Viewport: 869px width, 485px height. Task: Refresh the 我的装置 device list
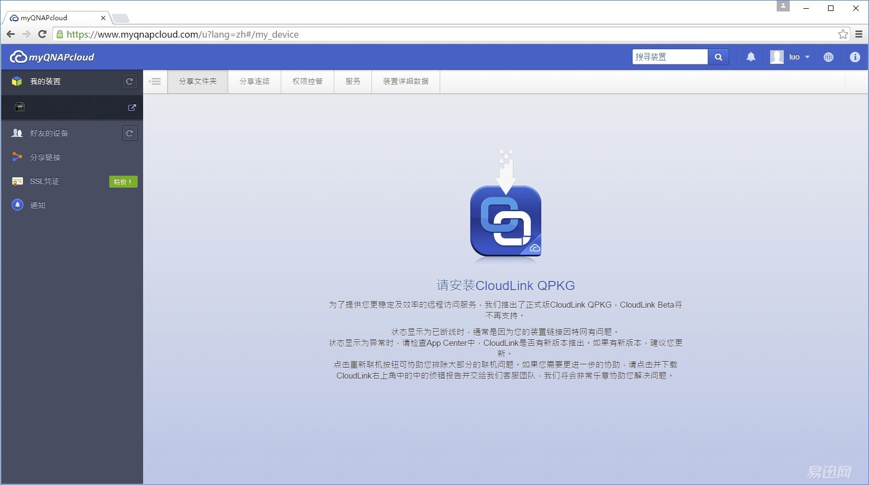(x=129, y=81)
